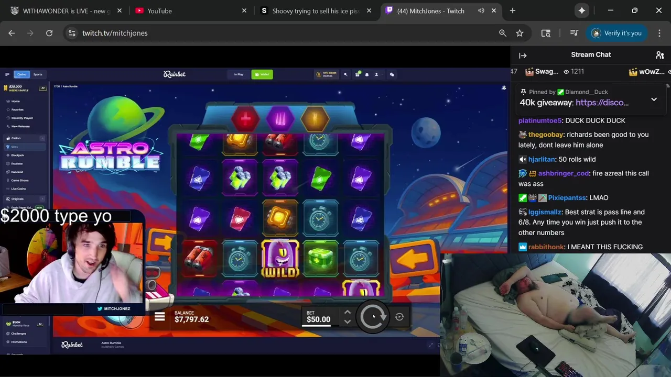Open the green Wallet button
This screenshot has height=377, width=671.
pyautogui.click(x=262, y=74)
